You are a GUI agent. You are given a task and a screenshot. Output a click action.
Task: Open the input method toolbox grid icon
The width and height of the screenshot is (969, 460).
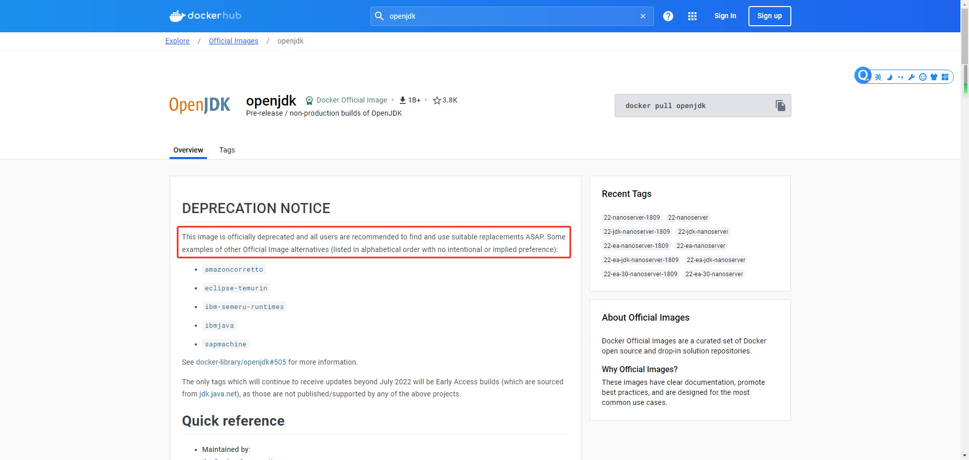pos(945,77)
